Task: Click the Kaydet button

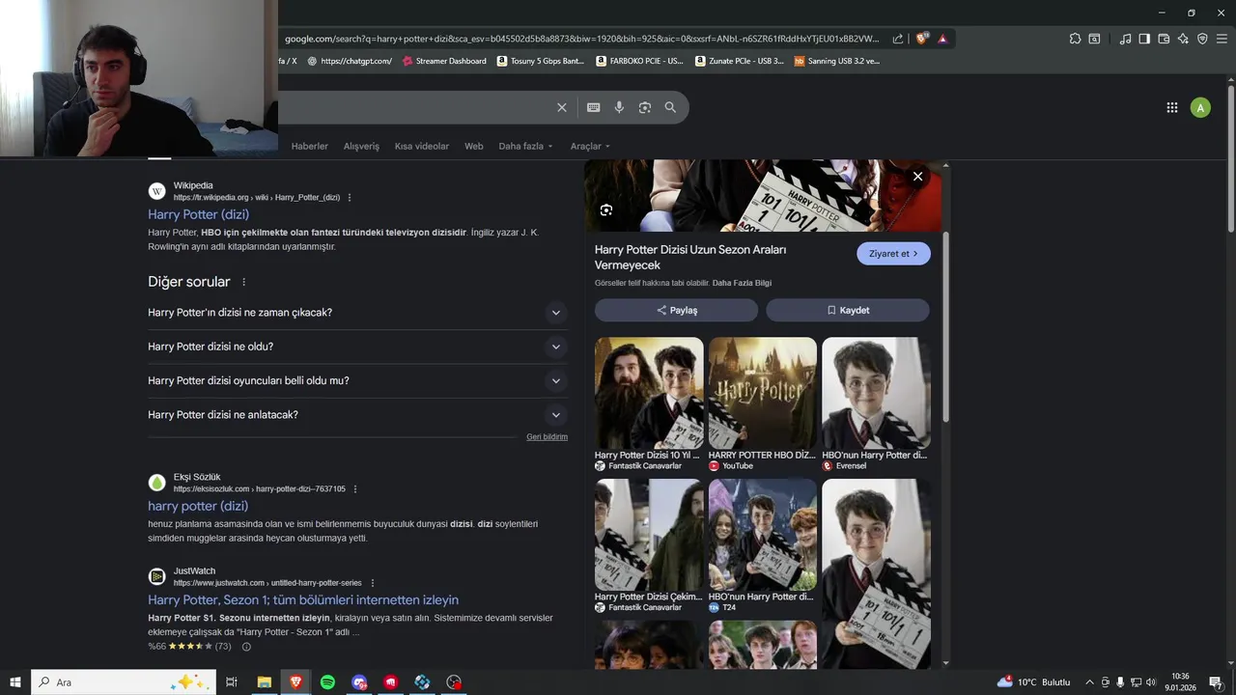Action: 848,310
